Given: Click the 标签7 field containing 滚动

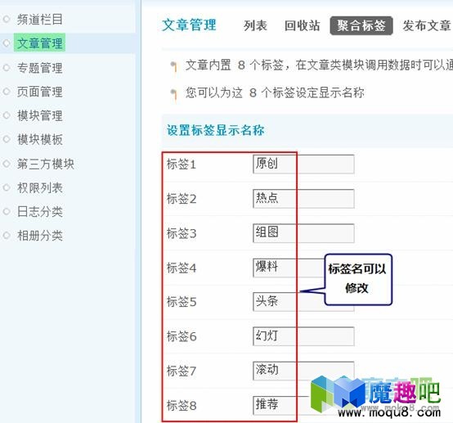Looking at the screenshot, I should (x=303, y=371).
